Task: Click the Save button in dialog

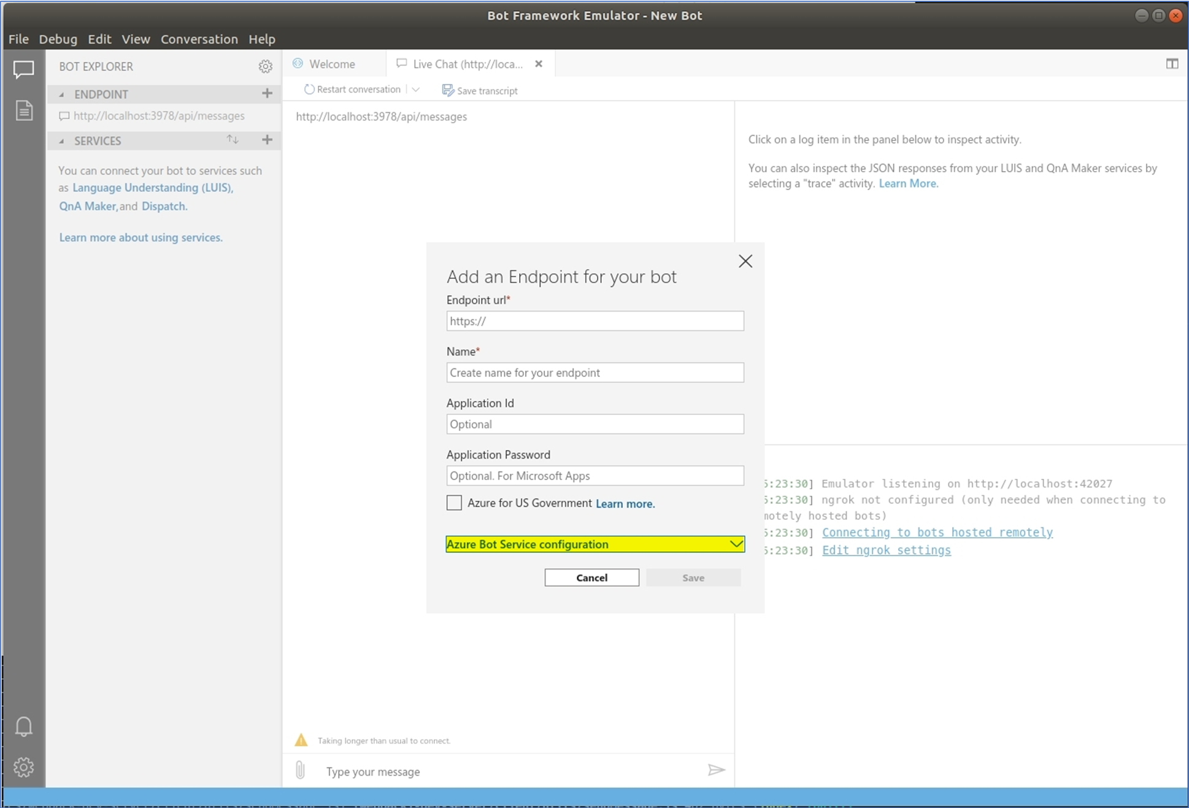Action: (693, 577)
